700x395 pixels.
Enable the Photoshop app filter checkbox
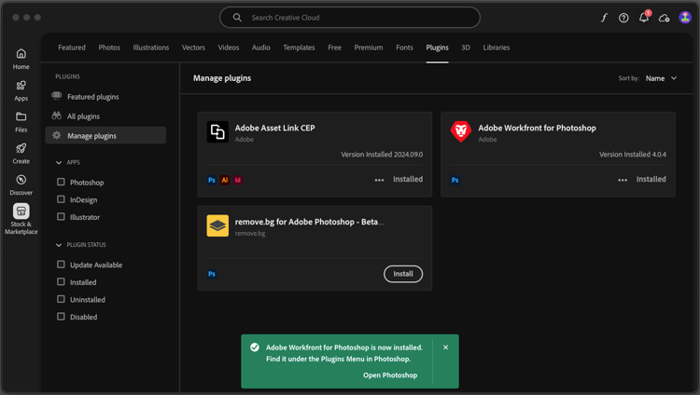pyautogui.click(x=62, y=183)
